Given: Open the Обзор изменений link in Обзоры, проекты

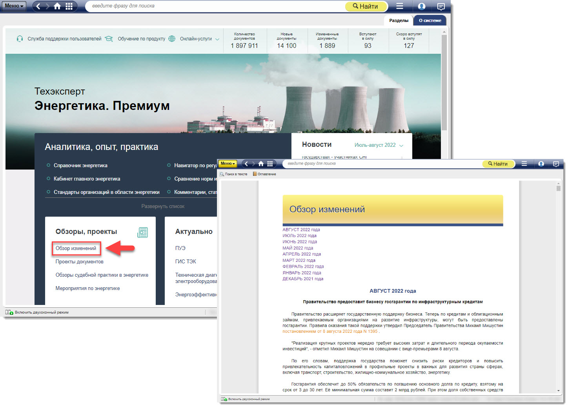Looking at the screenshot, I should (76, 248).
